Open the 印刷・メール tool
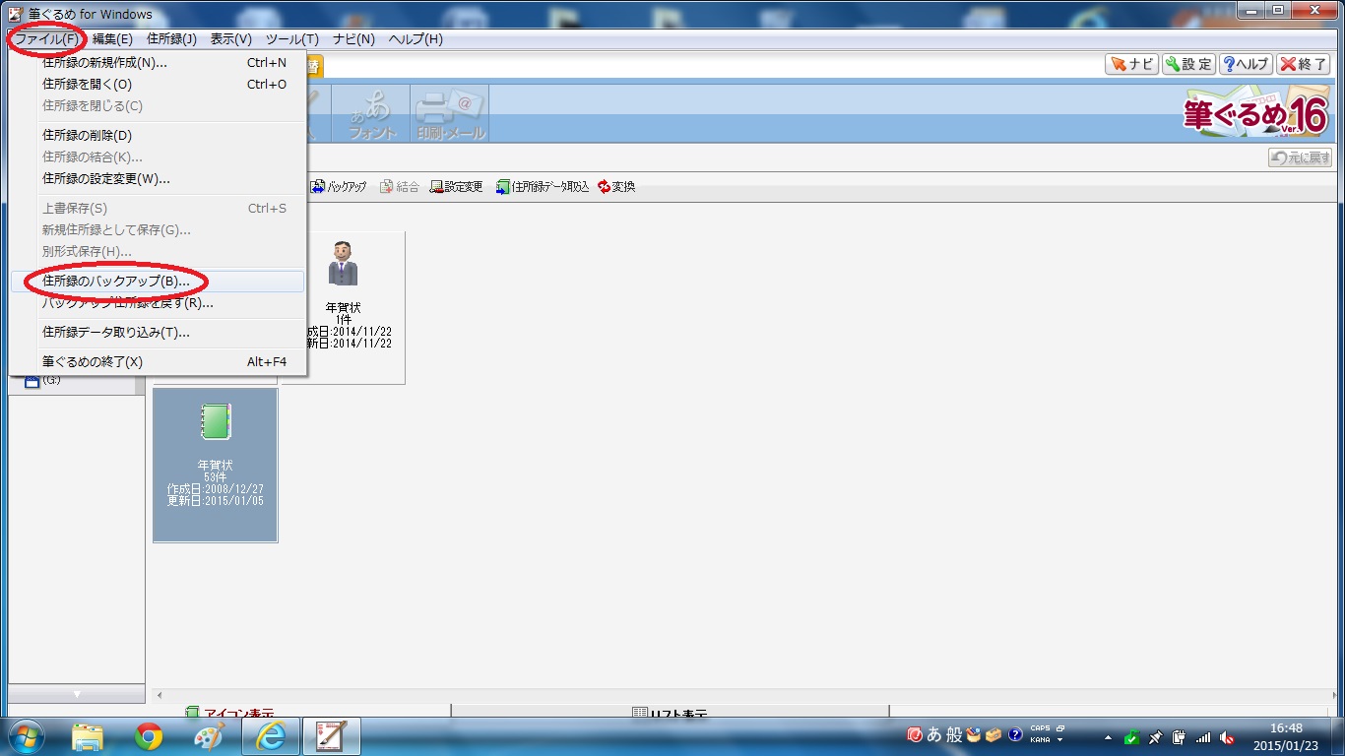Screen dimensions: 1345x756 pyautogui.click(x=450, y=114)
